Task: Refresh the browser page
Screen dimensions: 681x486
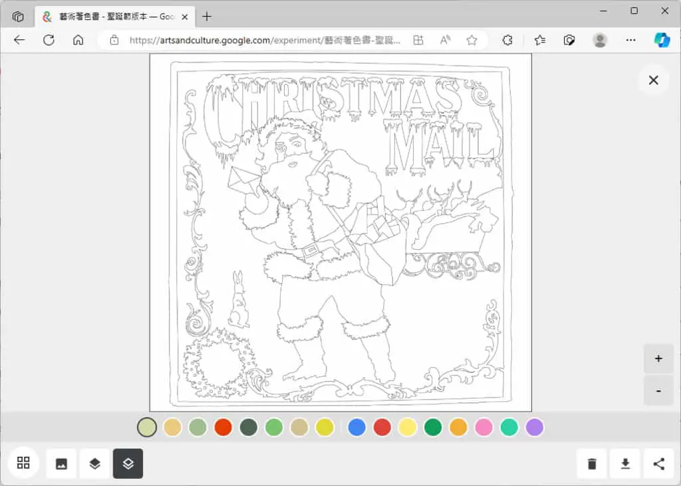Action: click(x=49, y=40)
